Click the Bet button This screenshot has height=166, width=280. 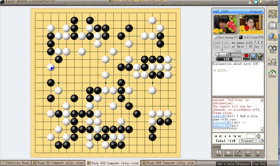tap(260, 57)
